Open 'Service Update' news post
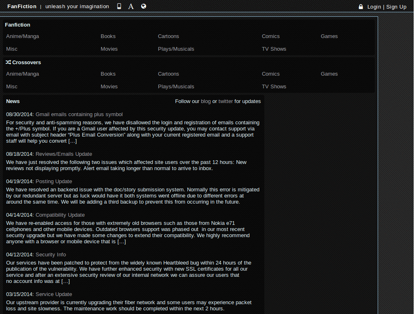This screenshot has width=419, height=314. pyautogui.click(x=54, y=294)
